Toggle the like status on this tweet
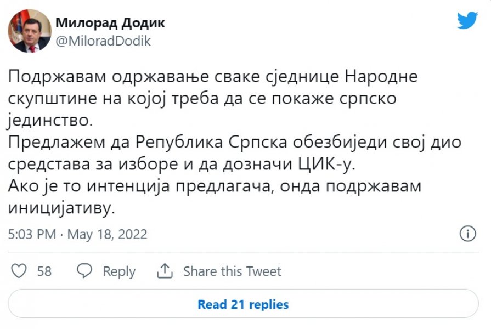The image size is (491, 329). pyautogui.click(x=19, y=269)
